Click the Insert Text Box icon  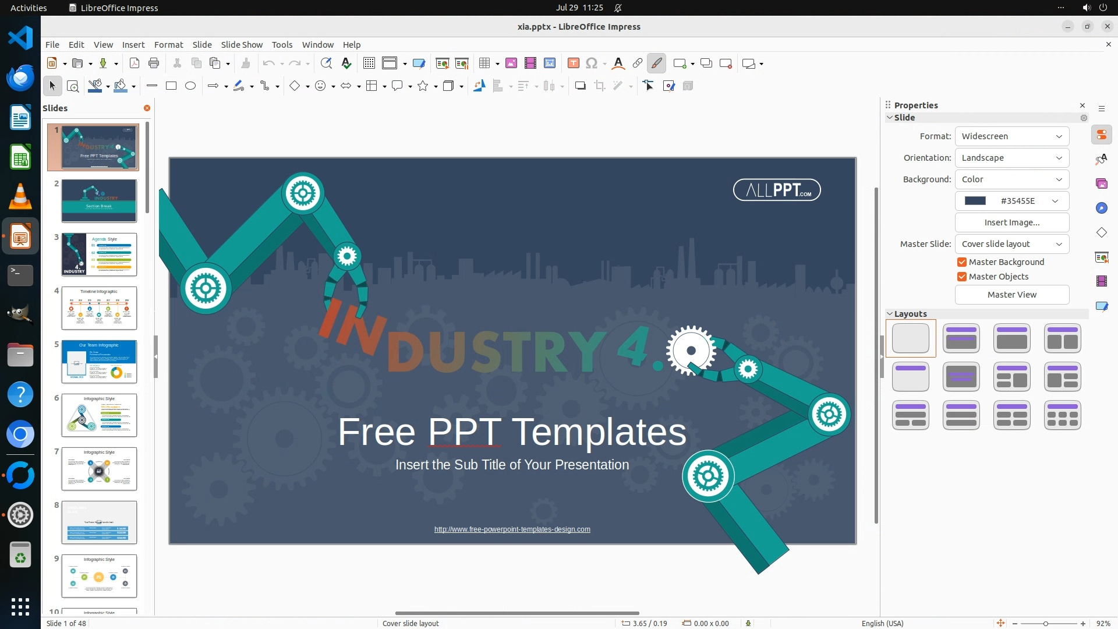pyautogui.click(x=573, y=63)
